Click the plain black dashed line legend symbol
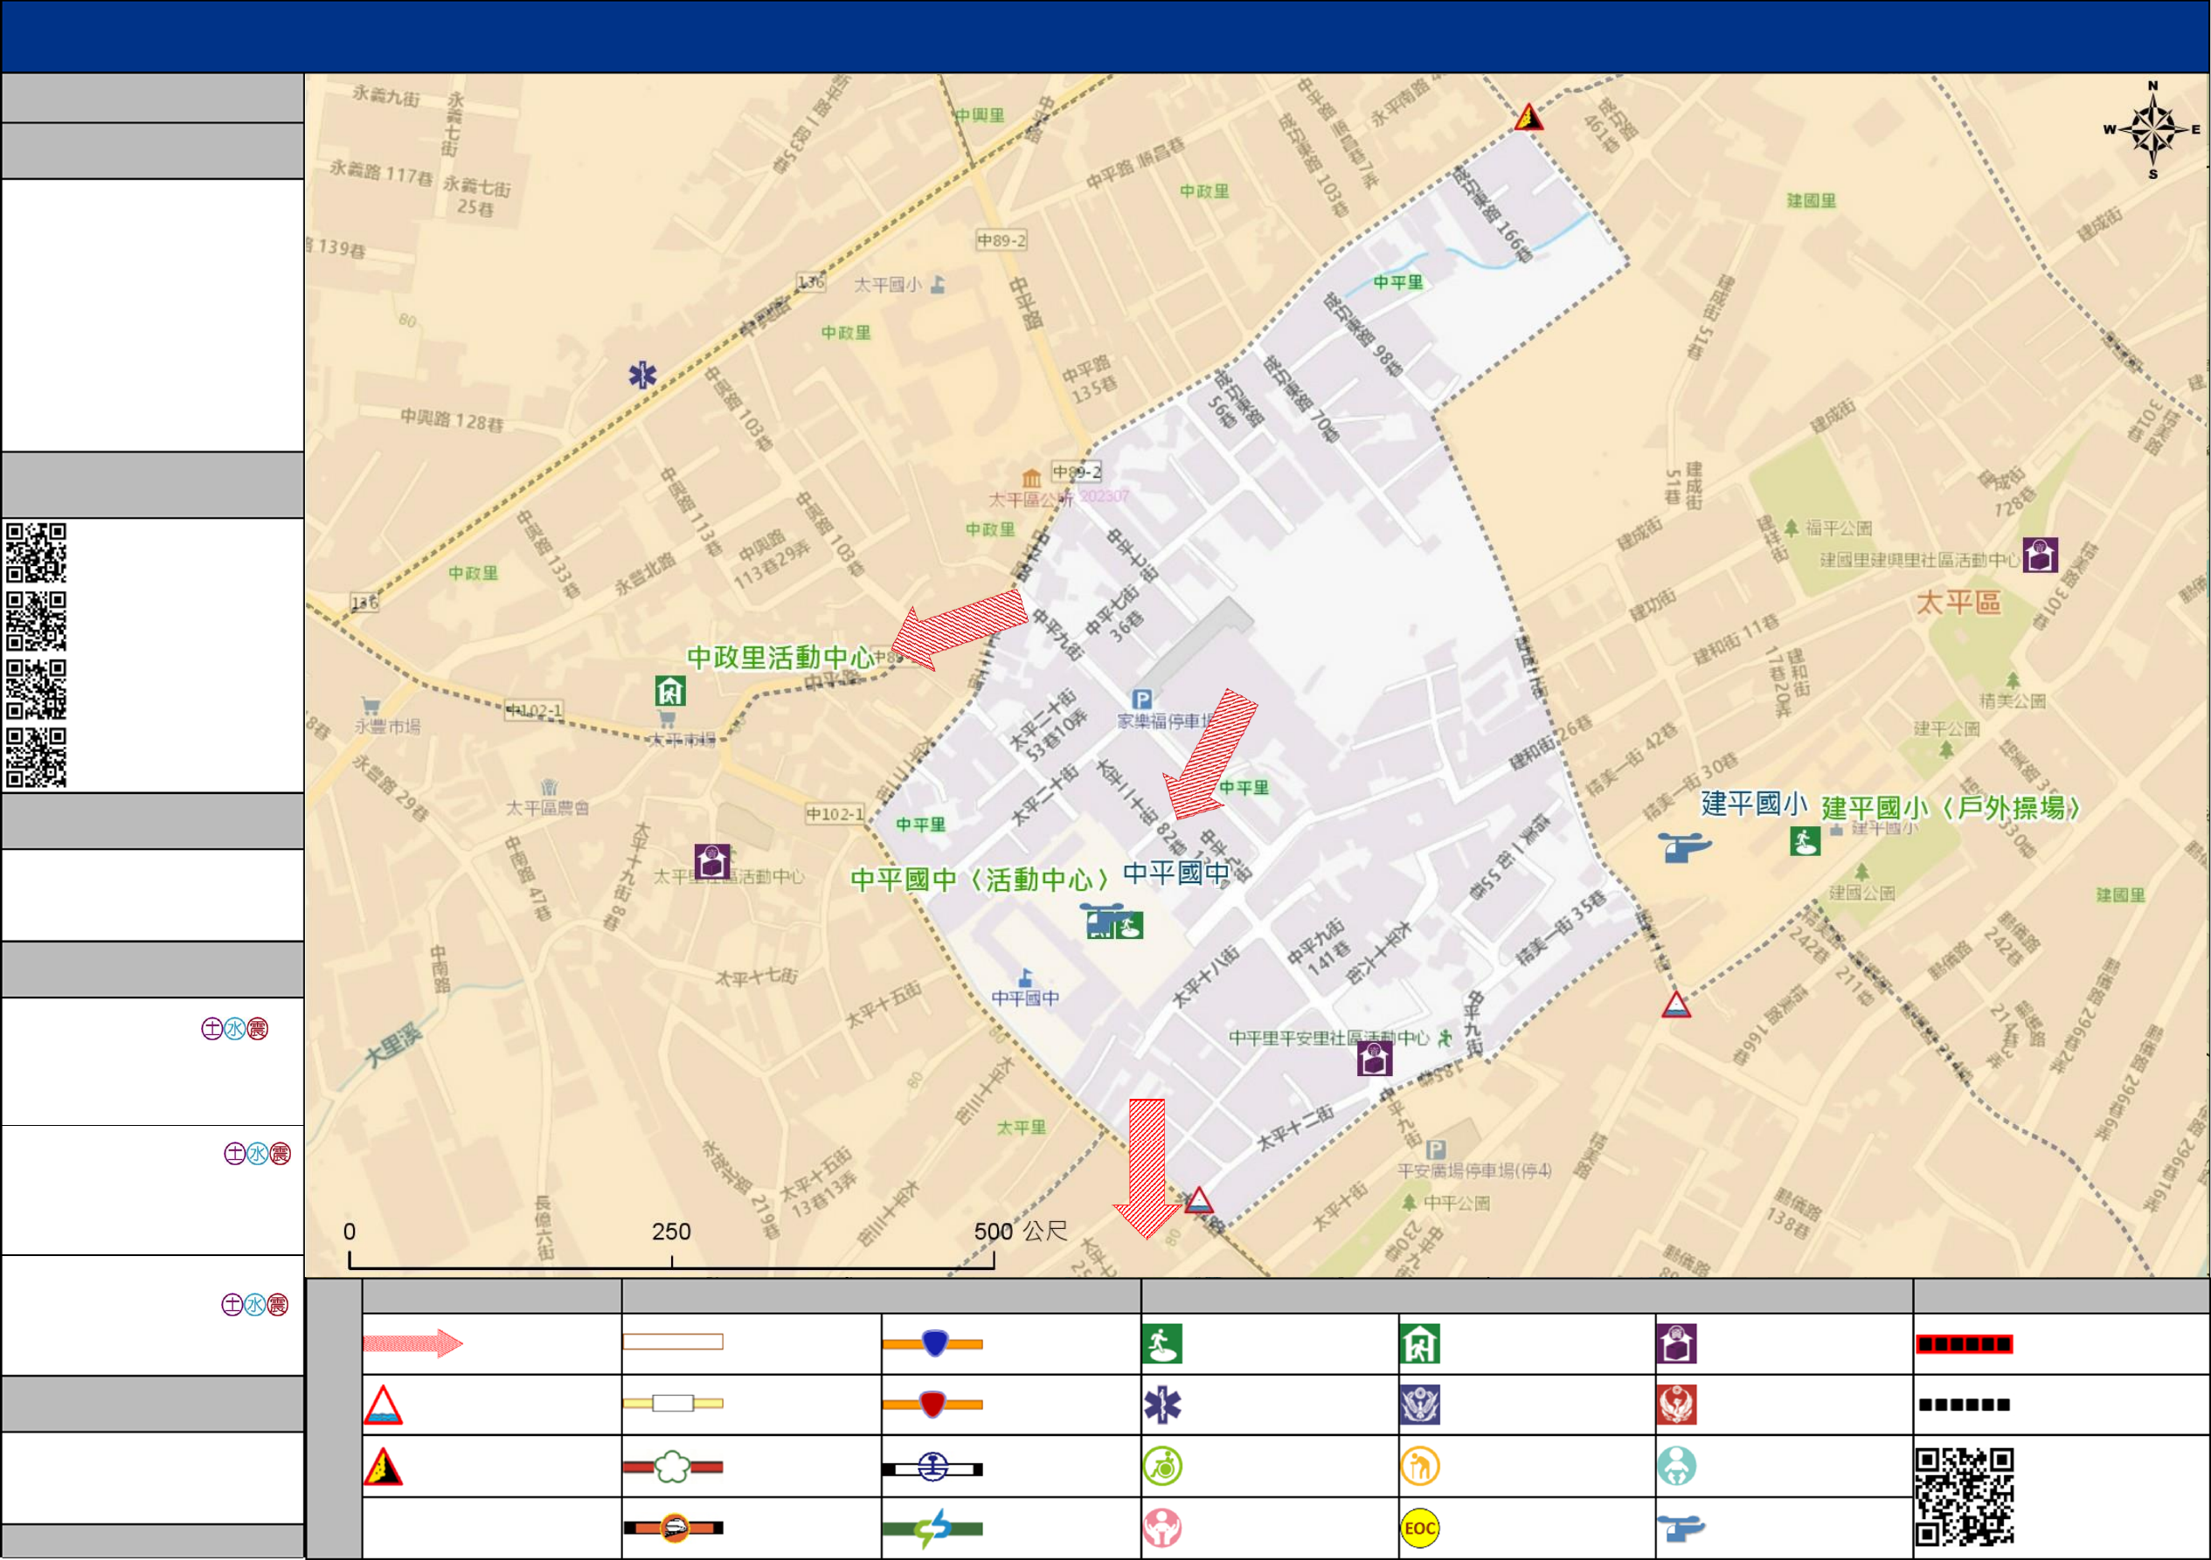This screenshot has height=1560, width=2211. tap(1964, 1405)
